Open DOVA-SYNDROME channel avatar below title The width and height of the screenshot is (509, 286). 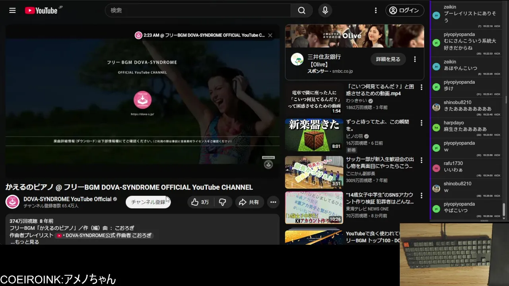pos(12,202)
